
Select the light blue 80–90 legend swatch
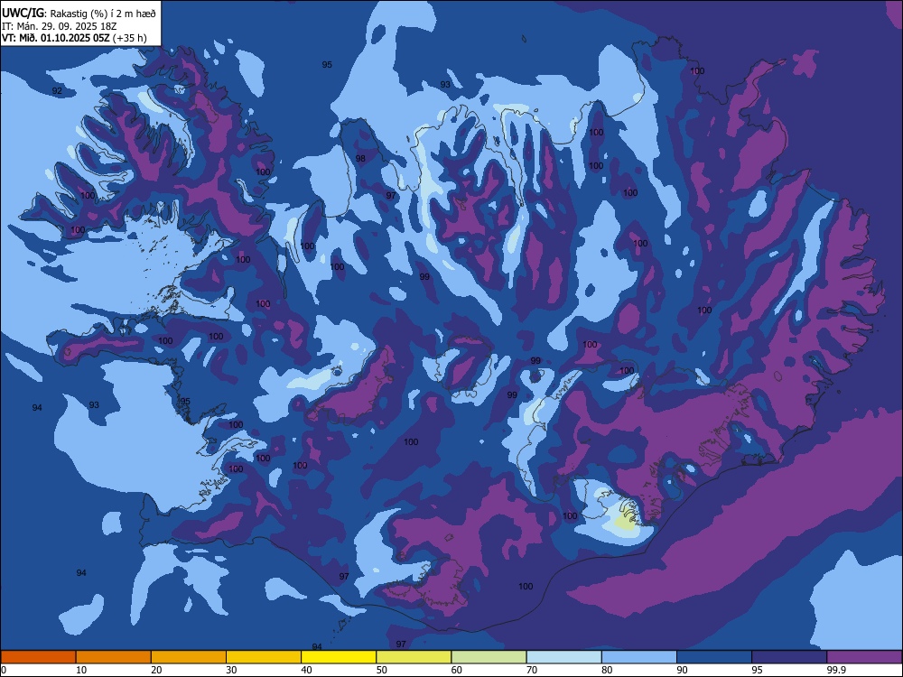click(639, 657)
